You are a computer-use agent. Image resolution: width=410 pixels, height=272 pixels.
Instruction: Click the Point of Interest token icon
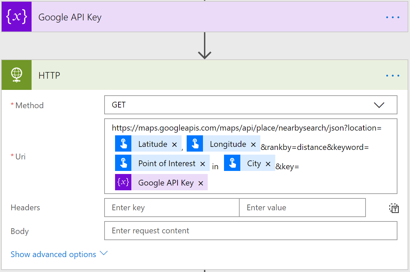[x=123, y=163]
